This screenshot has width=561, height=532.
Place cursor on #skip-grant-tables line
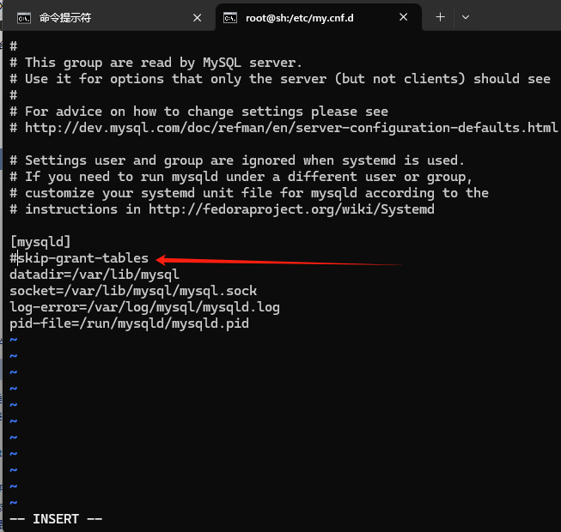tap(79, 258)
